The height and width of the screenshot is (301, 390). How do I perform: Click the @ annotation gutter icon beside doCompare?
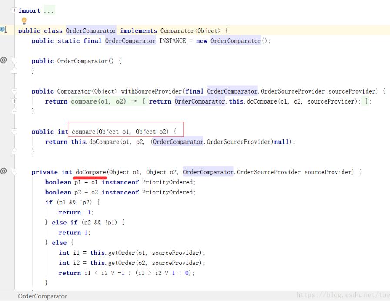click(3, 172)
